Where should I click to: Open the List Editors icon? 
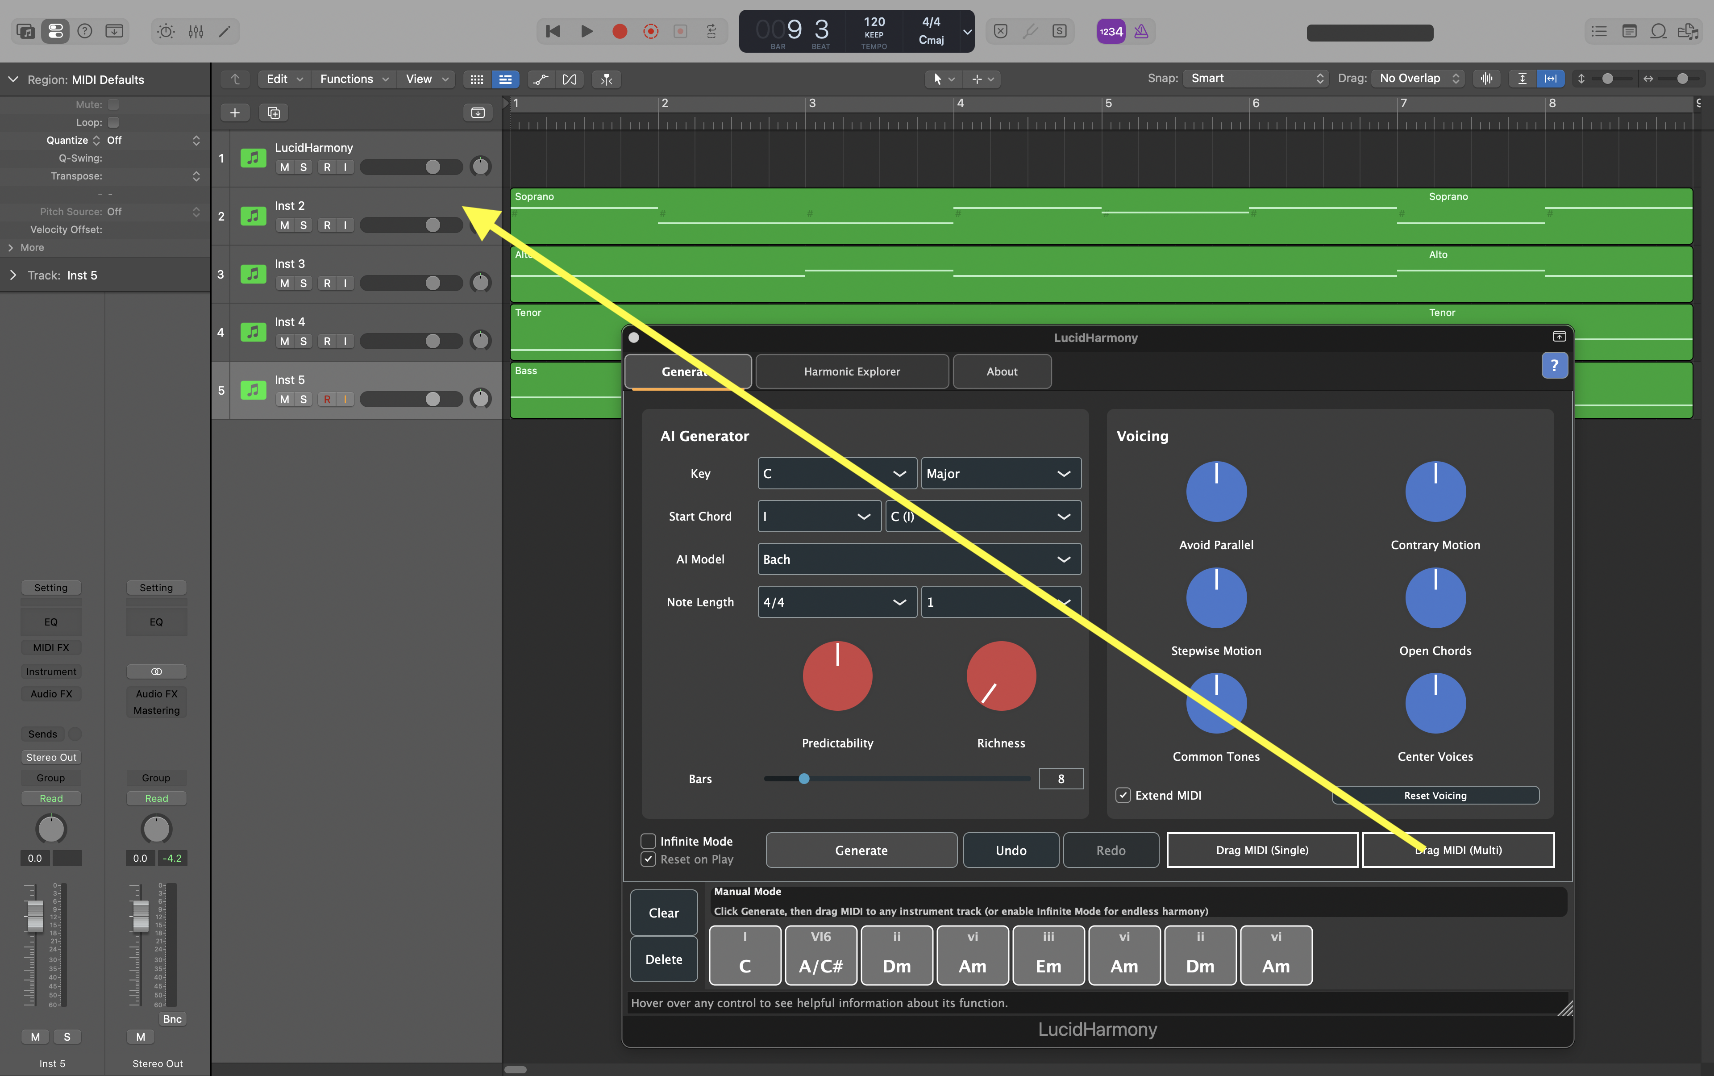click(x=1599, y=31)
